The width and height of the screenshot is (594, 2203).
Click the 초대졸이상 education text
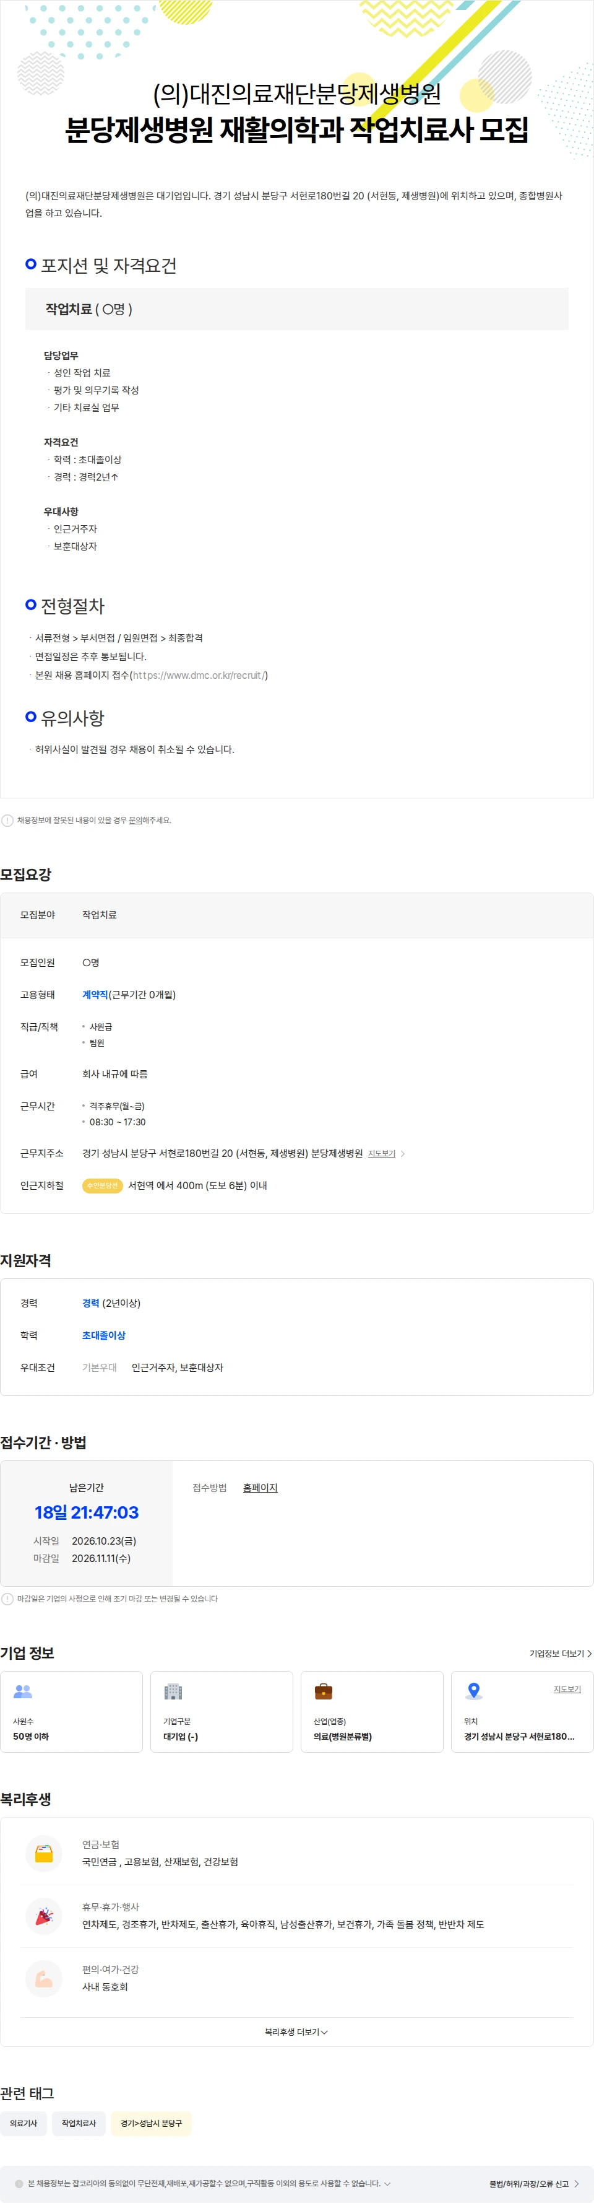point(103,1335)
